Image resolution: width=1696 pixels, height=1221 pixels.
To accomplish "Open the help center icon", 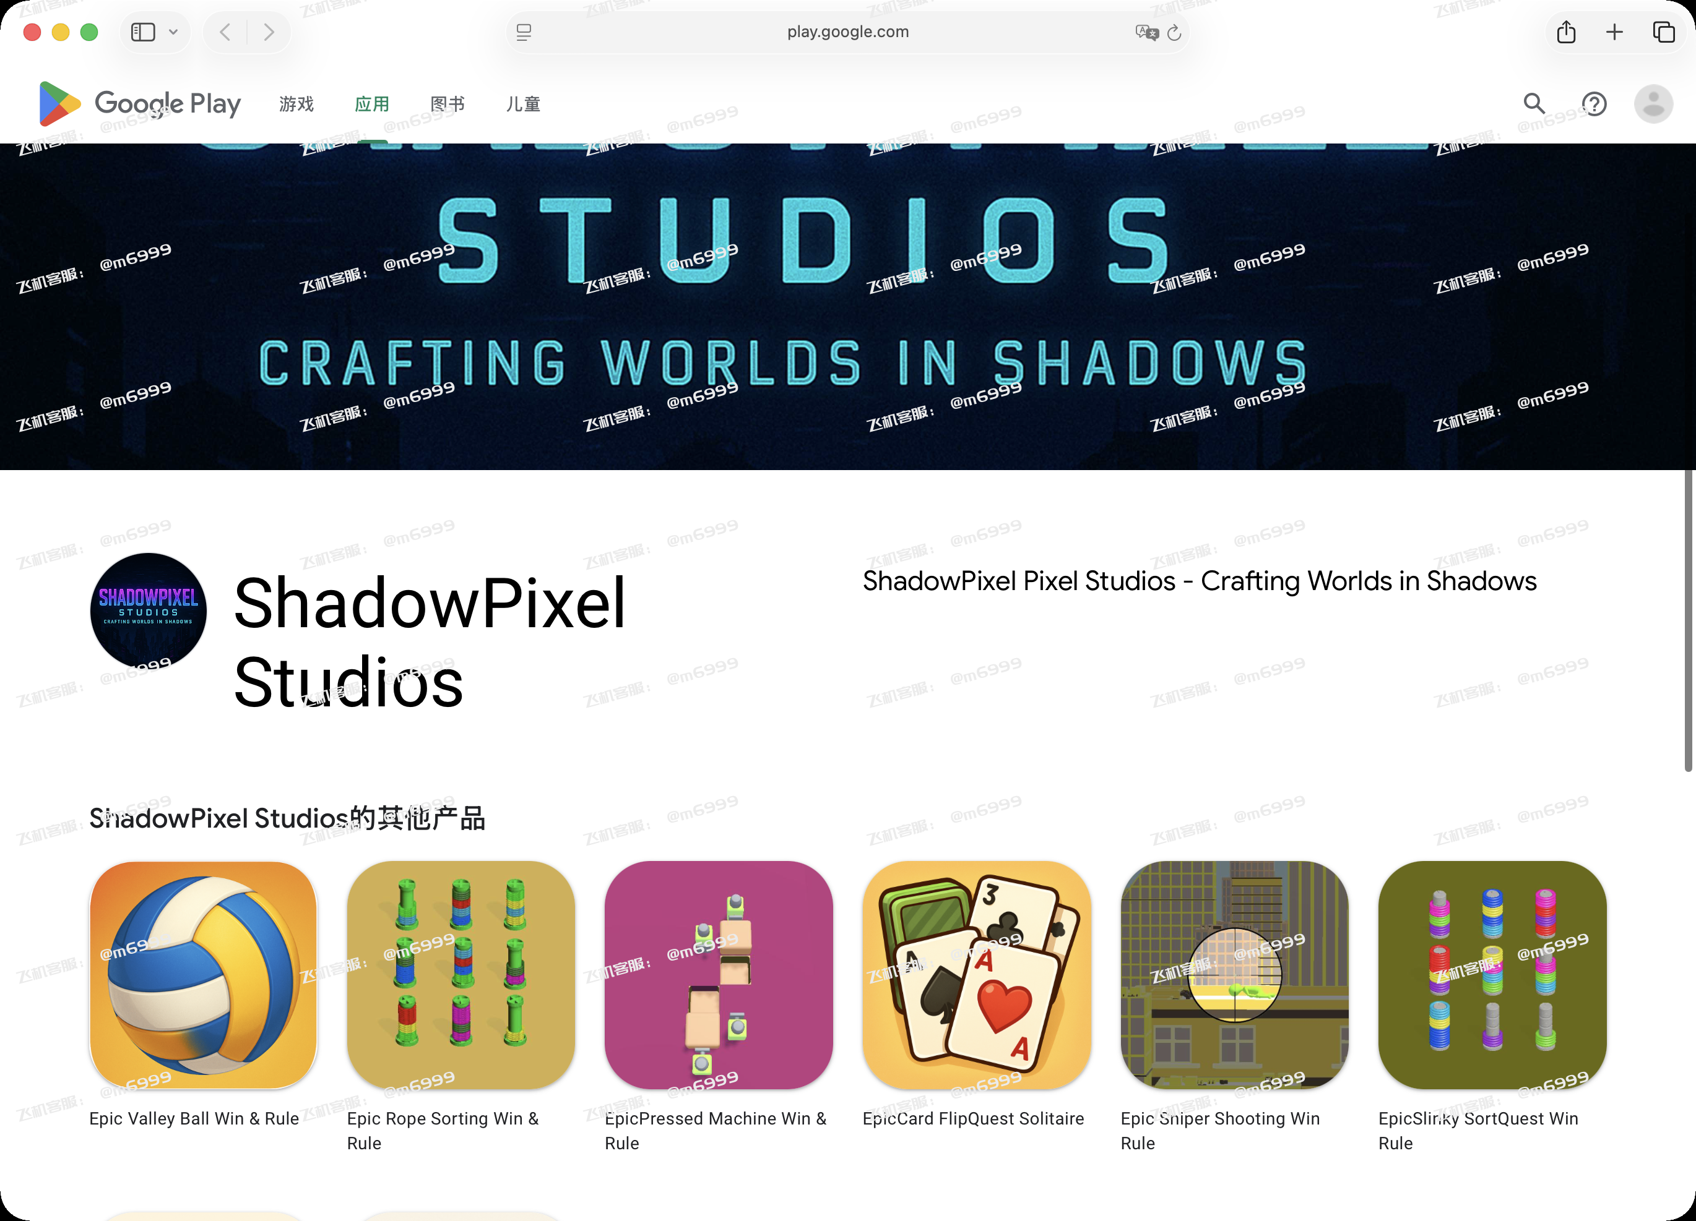I will (1593, 103).
